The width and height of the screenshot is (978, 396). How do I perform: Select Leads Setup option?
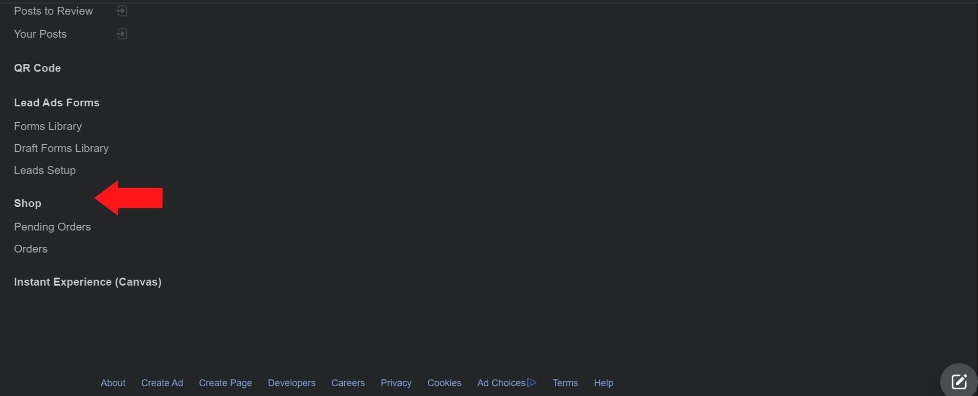[x=45, y=170]
